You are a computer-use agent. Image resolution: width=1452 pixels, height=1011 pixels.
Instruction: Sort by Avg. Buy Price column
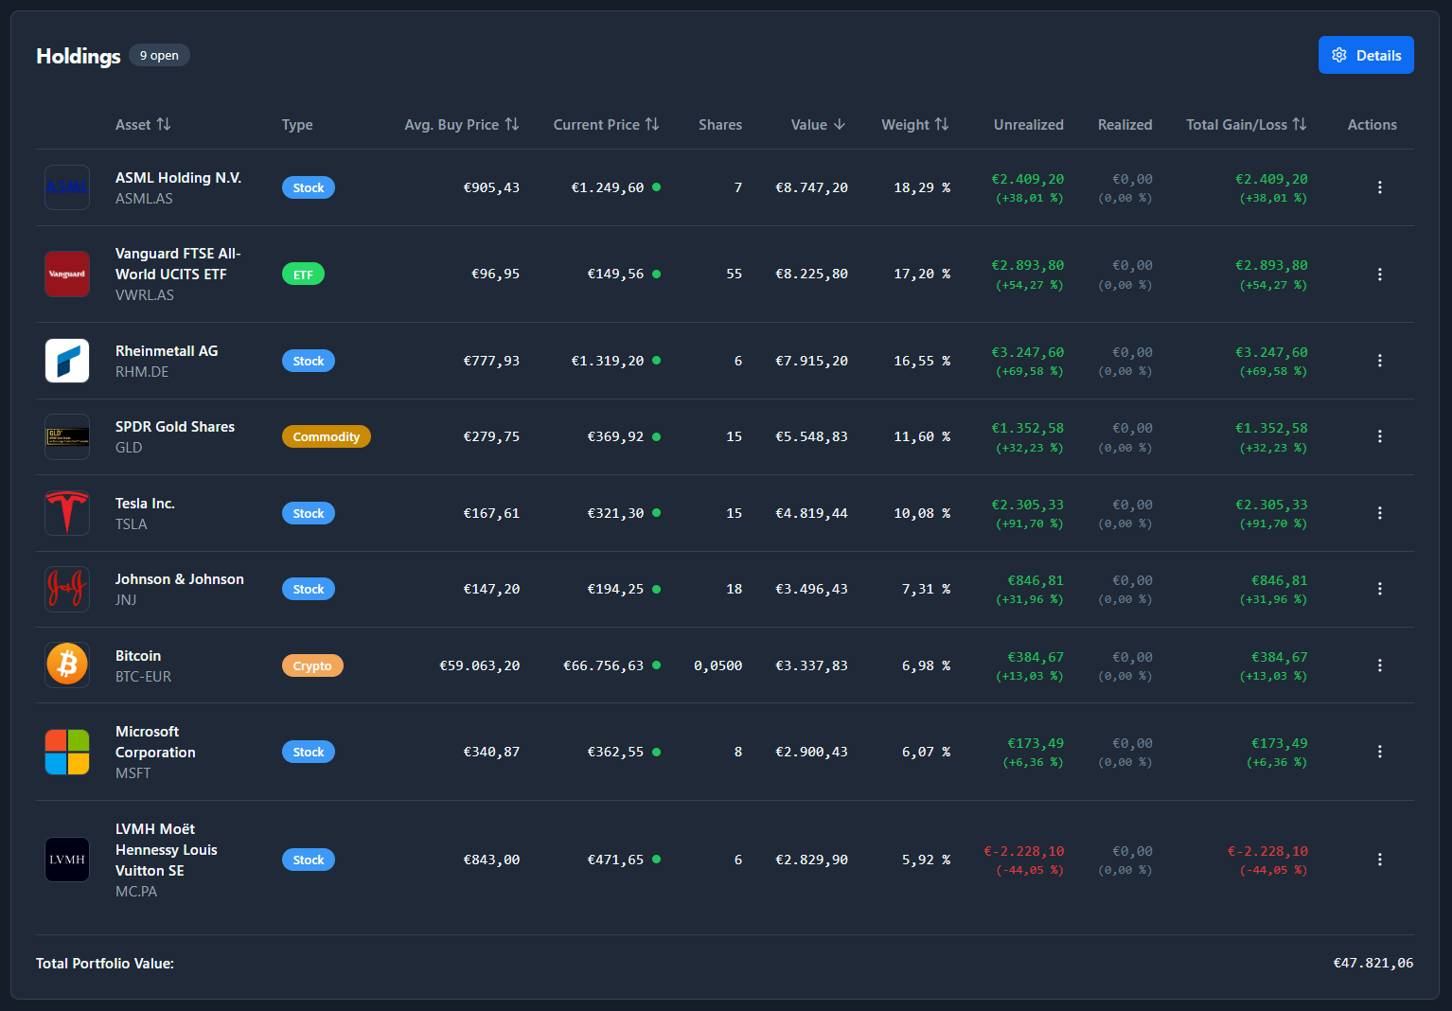462,124
